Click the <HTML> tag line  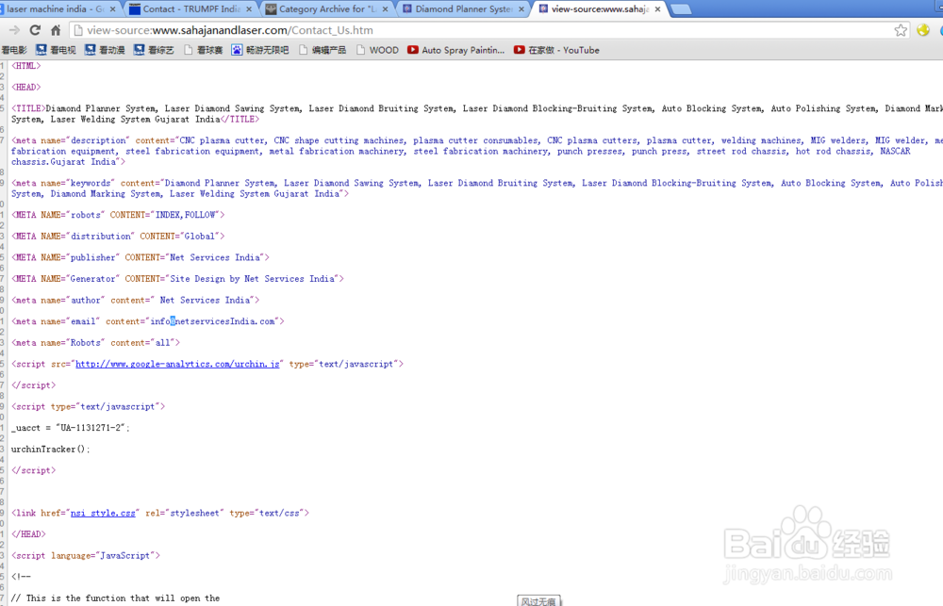click(x=25, y=66)
